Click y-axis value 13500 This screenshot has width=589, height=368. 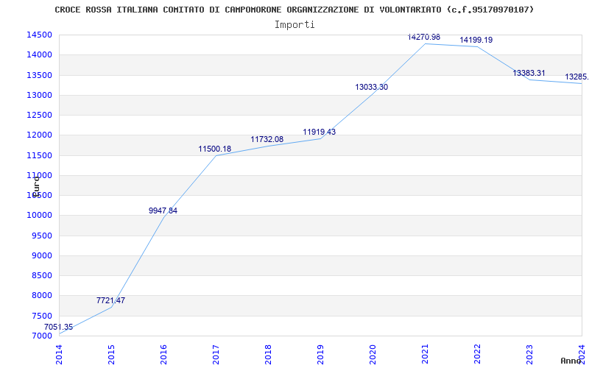pos(39,75)
